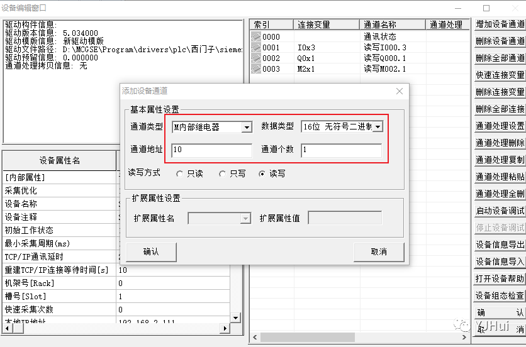526x347 pixels.
Task: Click the channel icon in row 0003
Action: 256,69
